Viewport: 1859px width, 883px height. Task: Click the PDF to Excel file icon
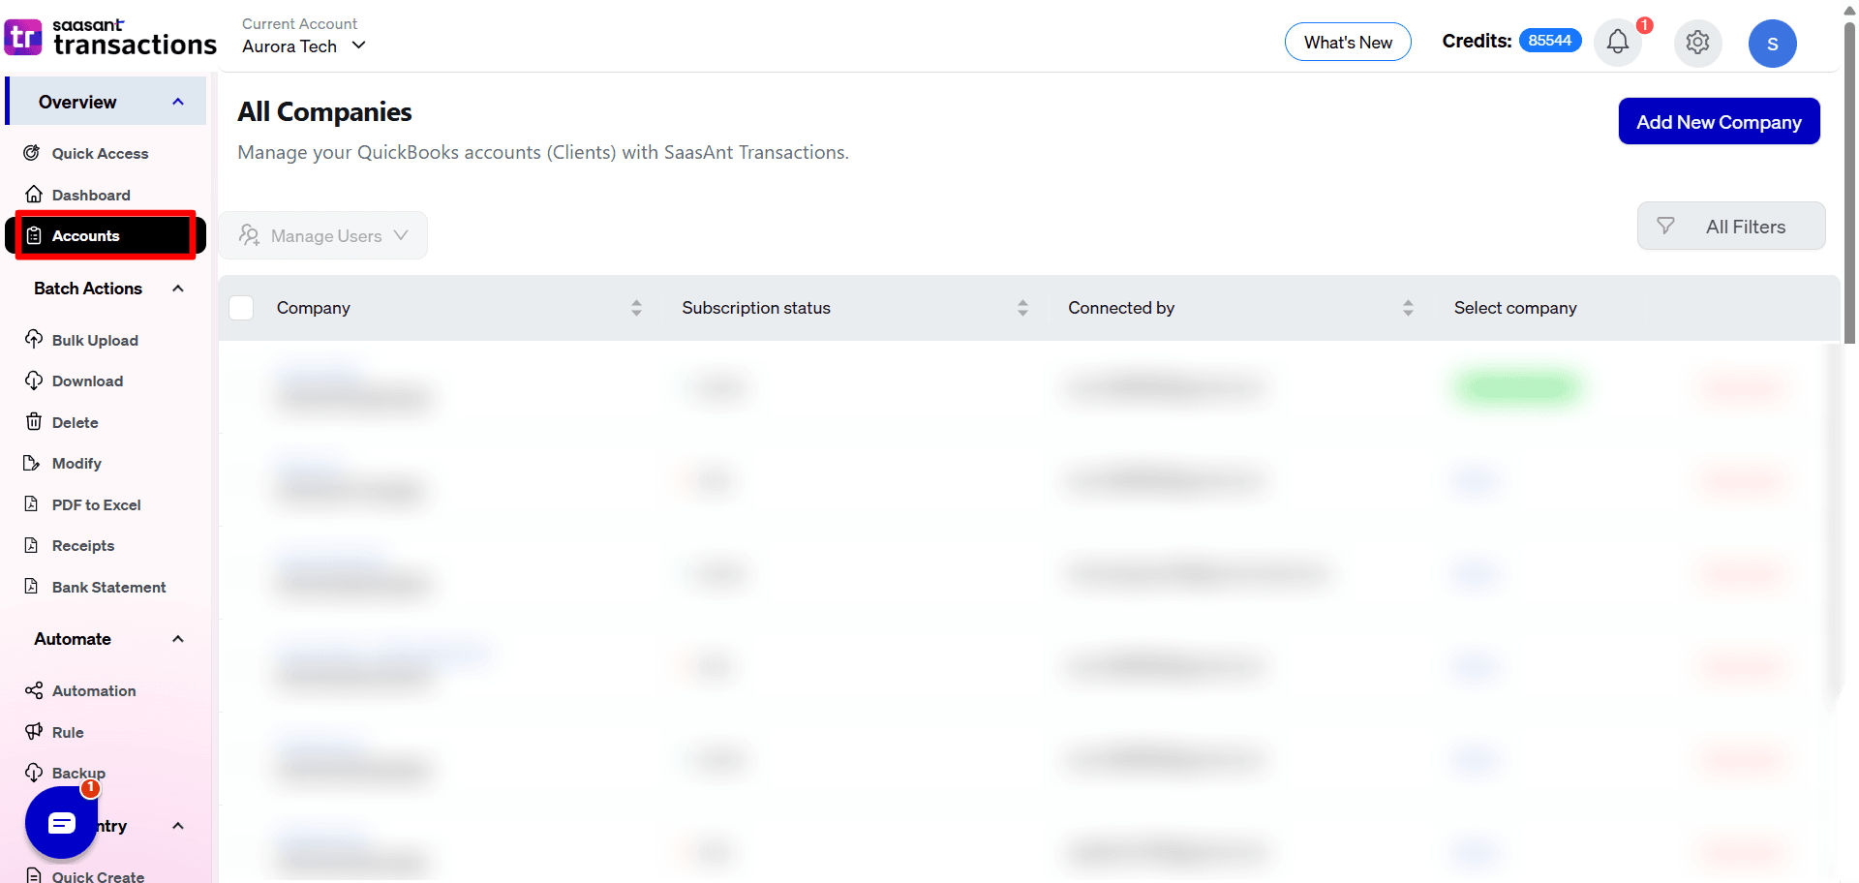point(32,503)
